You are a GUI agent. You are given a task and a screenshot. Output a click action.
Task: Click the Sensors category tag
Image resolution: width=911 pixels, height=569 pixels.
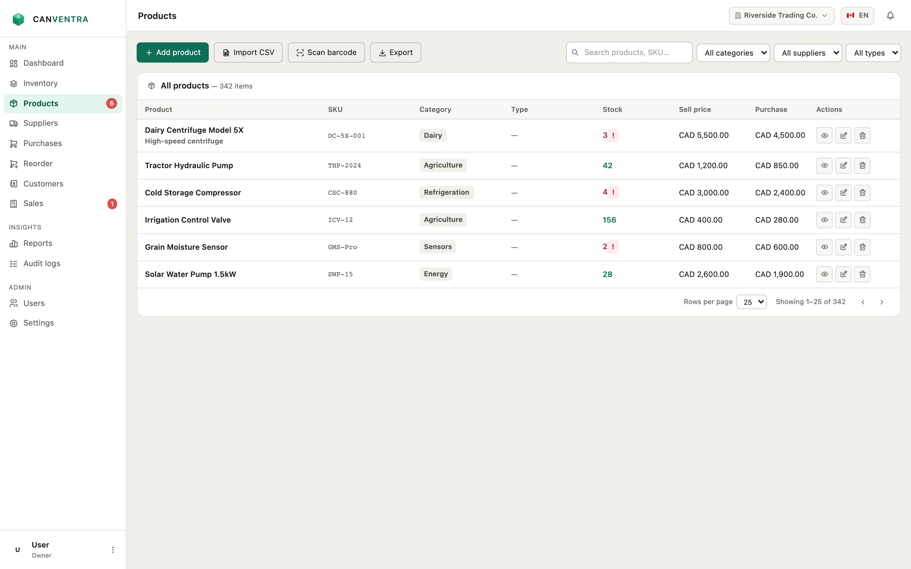tap(437, 247)
